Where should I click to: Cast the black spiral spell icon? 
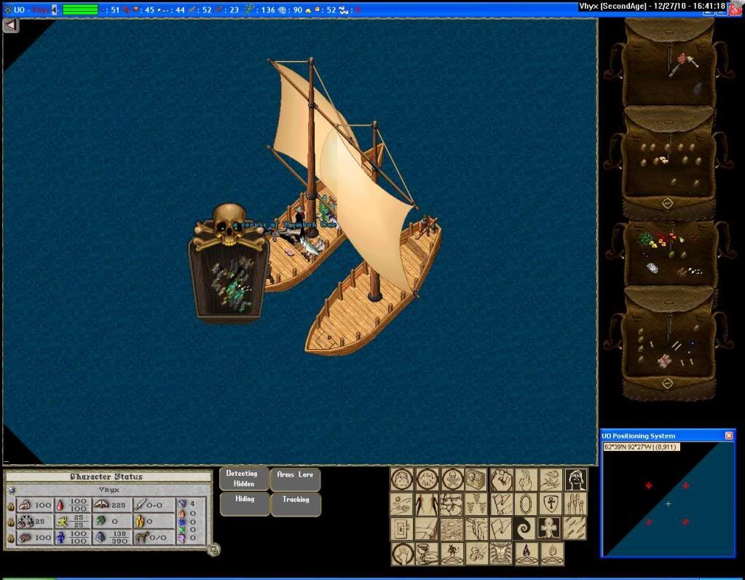(526, 529)
